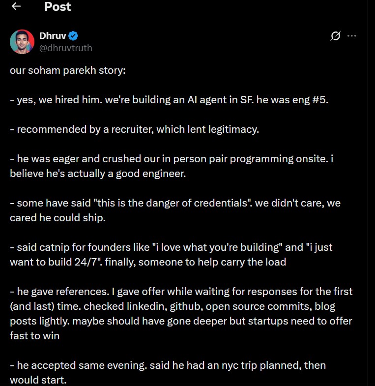
Task: Click the Post heading at the top
Action: coord(58,6)
